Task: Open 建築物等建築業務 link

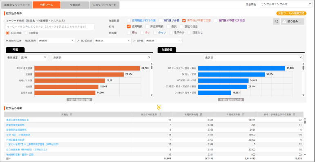Action: 16,125
